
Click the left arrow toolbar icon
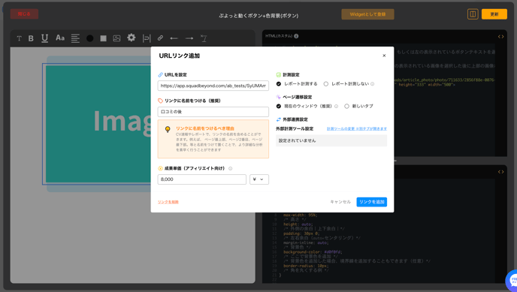point(174,38)
